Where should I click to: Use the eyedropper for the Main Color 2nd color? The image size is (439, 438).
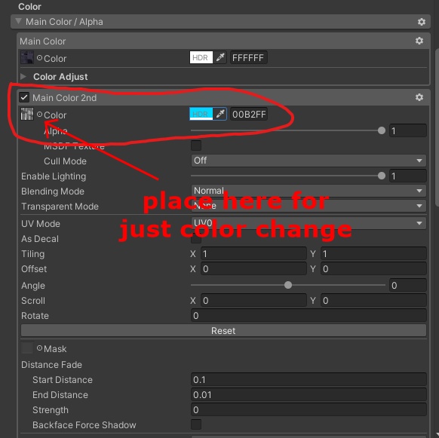pos(220,114)
